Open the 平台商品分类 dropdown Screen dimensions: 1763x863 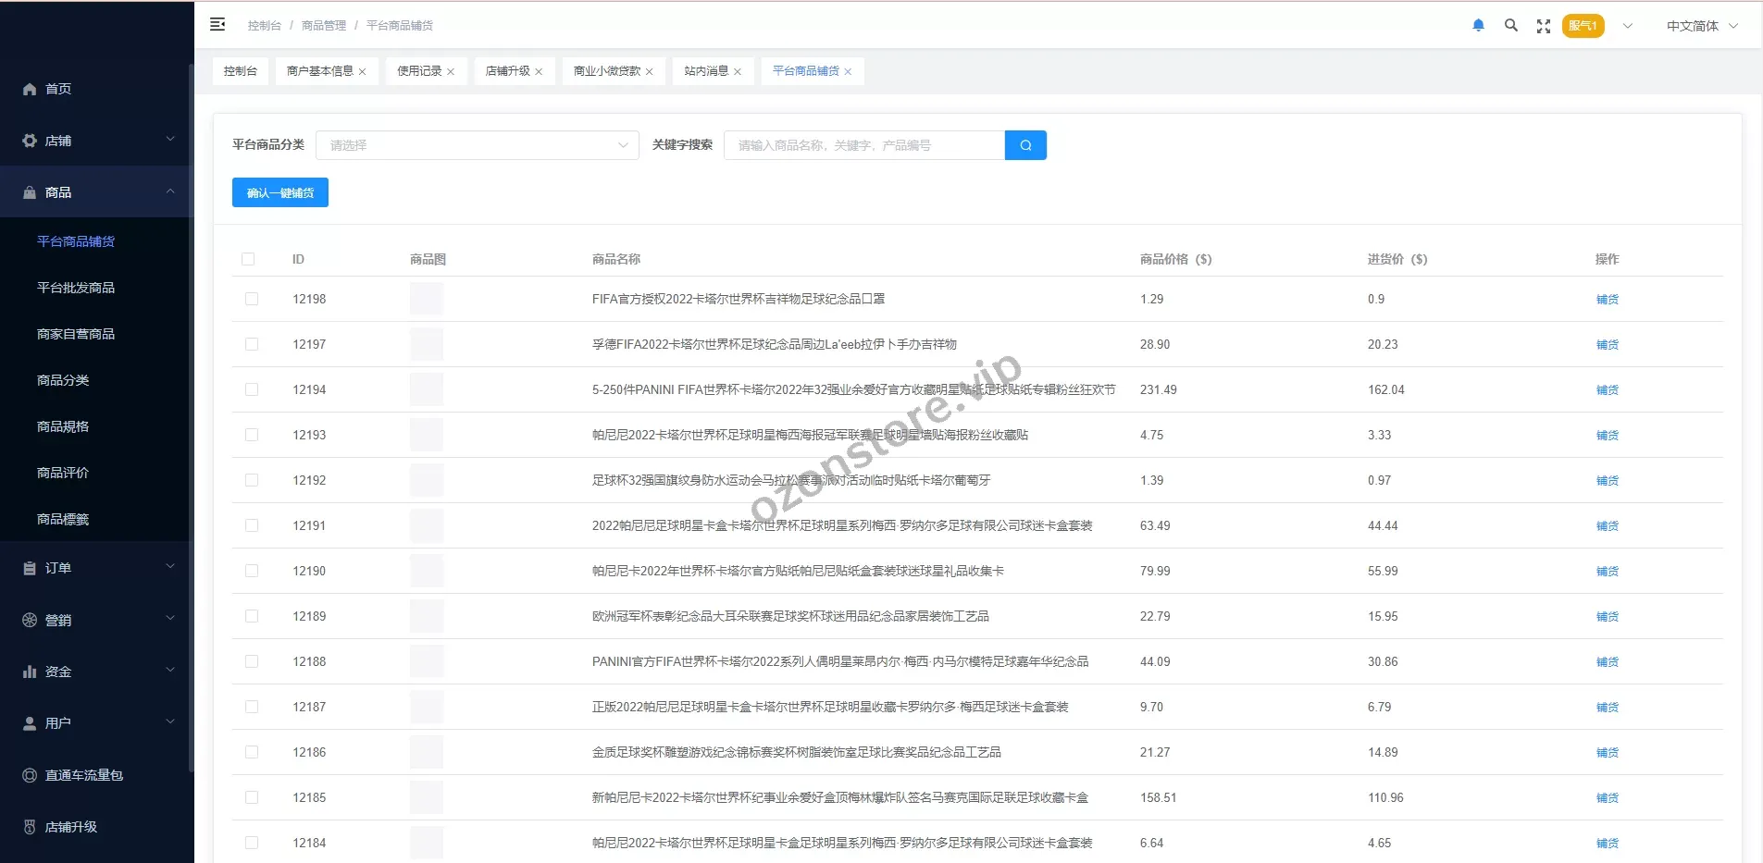coord(477,145)
